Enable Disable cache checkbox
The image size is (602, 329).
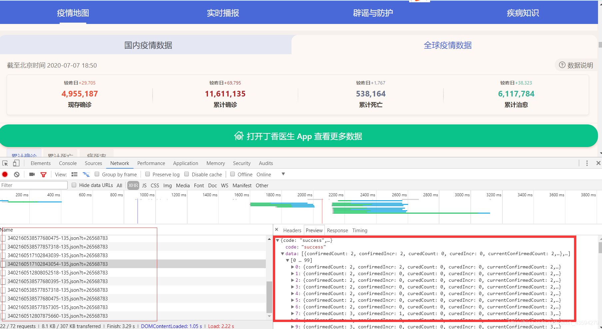(x=187, y=174)
